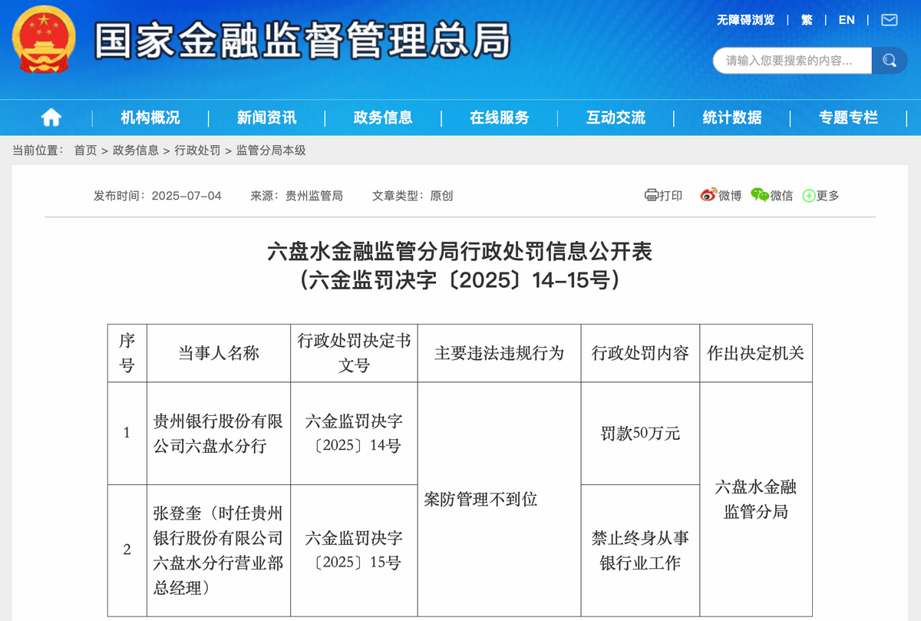Click the cell 六金监罚决字〔2025〕14号
Screen dimensions: 921x621
(x=354, y=433)
